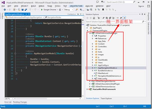Collapse the UIShell.AdminiseShellPlugin project node
Screen dimensions: 152x109
click(90, 33)
